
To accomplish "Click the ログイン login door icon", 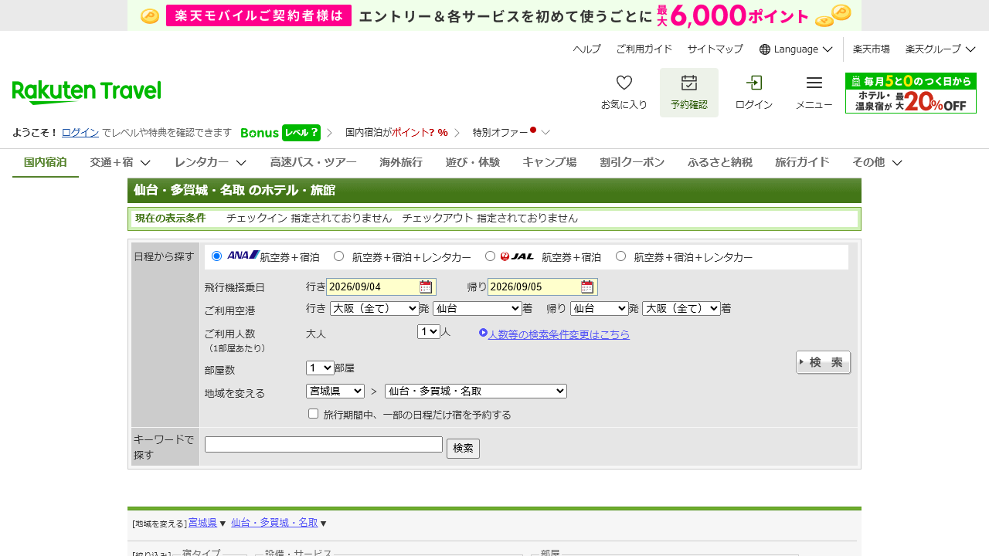I will [x=754, y=83].
